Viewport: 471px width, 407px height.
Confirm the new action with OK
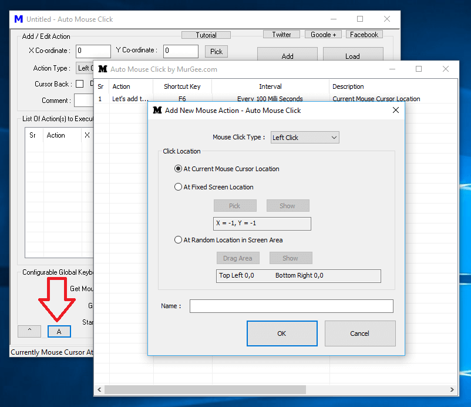tap(282, 333)
